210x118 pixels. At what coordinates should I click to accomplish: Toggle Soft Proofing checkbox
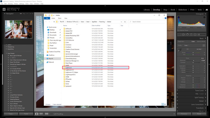pyautogui.click(x=52, y=114)
